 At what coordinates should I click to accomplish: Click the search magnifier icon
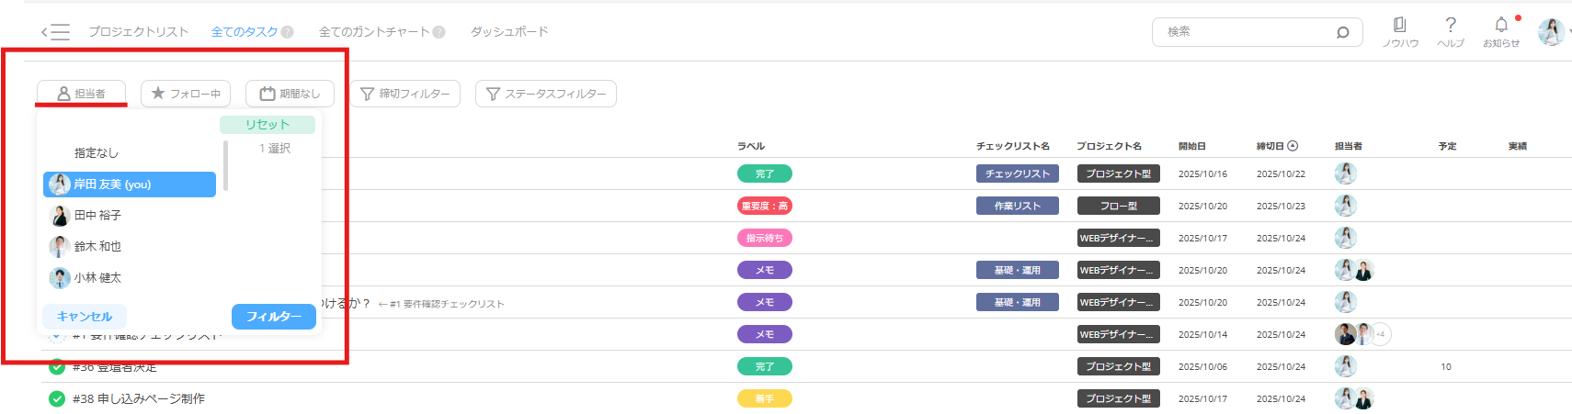click(1342, 32)
